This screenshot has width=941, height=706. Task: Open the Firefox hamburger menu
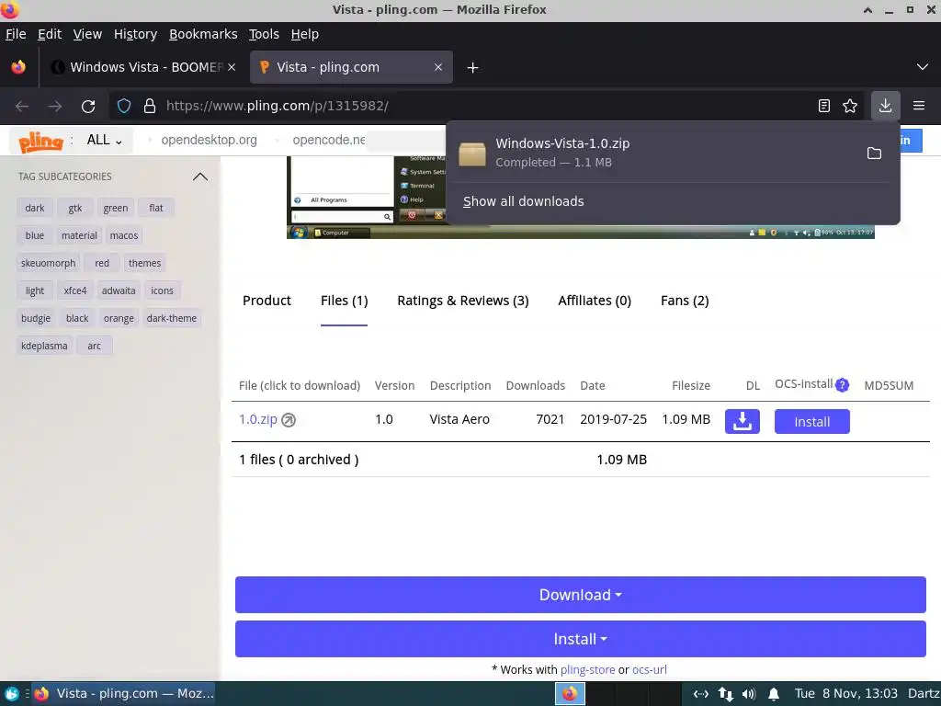point(919,107)
